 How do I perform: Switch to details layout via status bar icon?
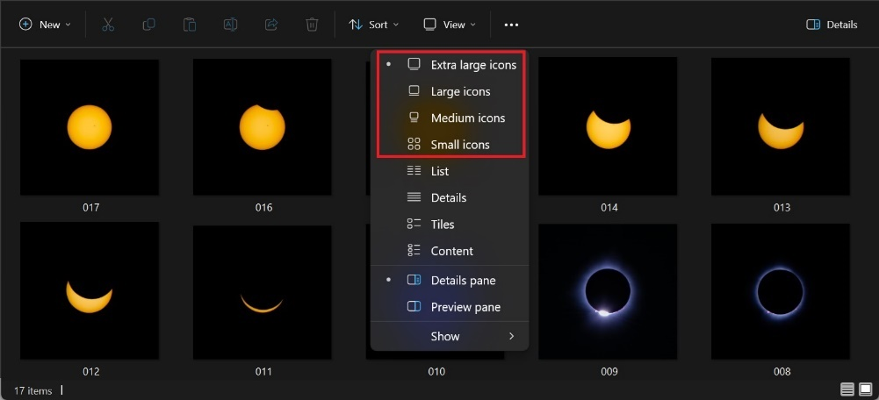pos(847,389)
